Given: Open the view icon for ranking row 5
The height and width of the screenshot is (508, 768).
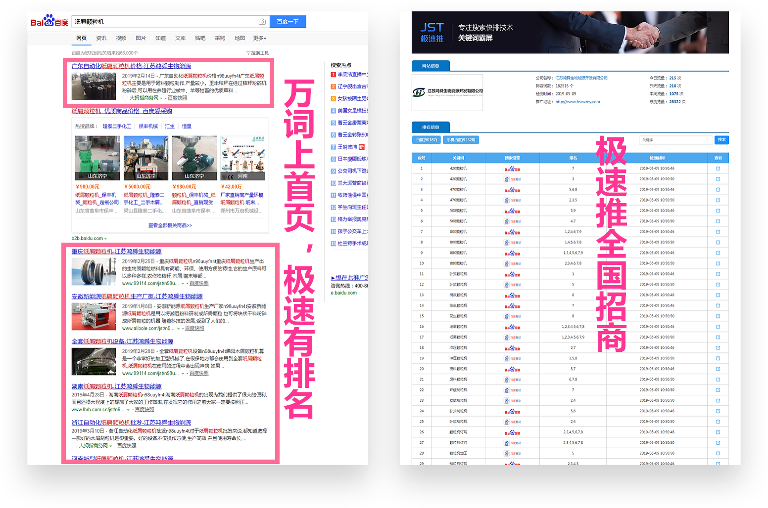Looking at the screenshot, I should [x=718, y=211].
